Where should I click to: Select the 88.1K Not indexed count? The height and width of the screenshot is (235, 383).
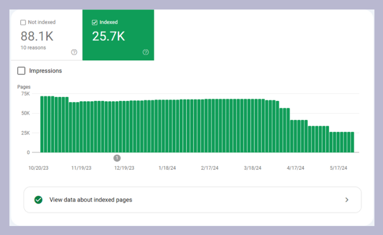pos(37,36)
